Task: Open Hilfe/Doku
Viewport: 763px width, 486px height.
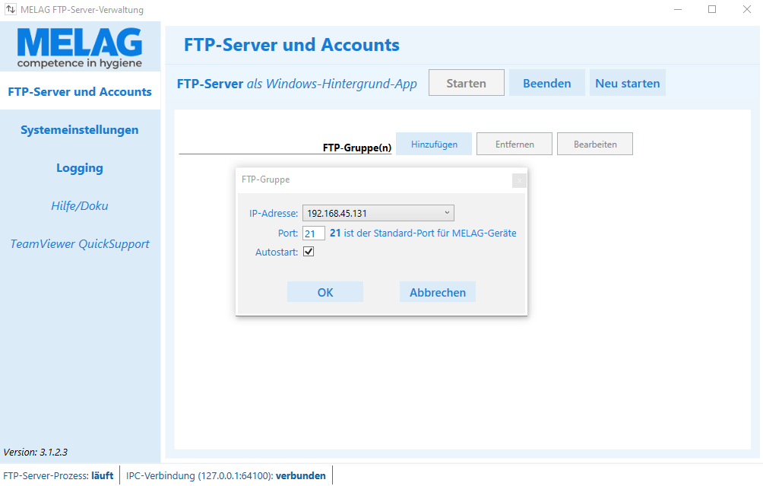Action: [80, 206]
